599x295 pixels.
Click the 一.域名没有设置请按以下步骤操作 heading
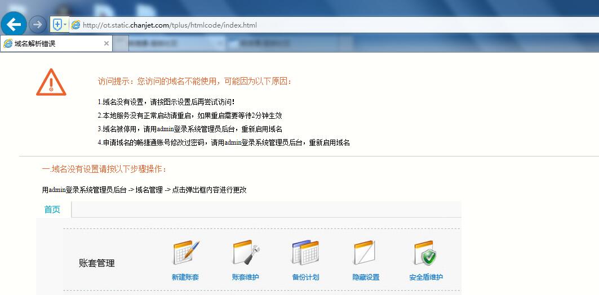point(104,169)
